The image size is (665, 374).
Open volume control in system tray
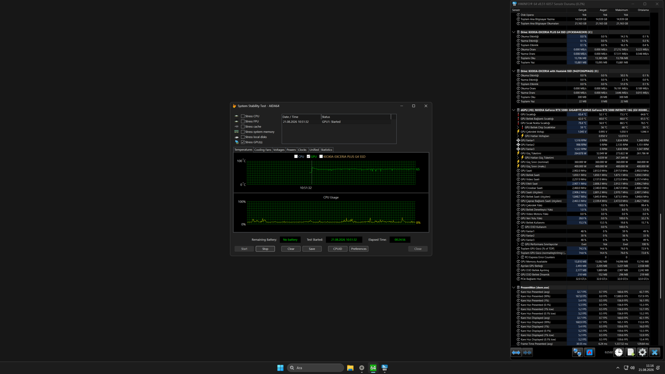point(632,368)
